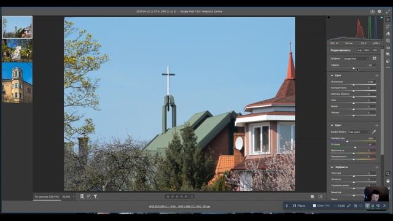Select the church cross thumbnail in filmstrip
Viewport: 393px width, 221px height.
(x=17, y=27)
